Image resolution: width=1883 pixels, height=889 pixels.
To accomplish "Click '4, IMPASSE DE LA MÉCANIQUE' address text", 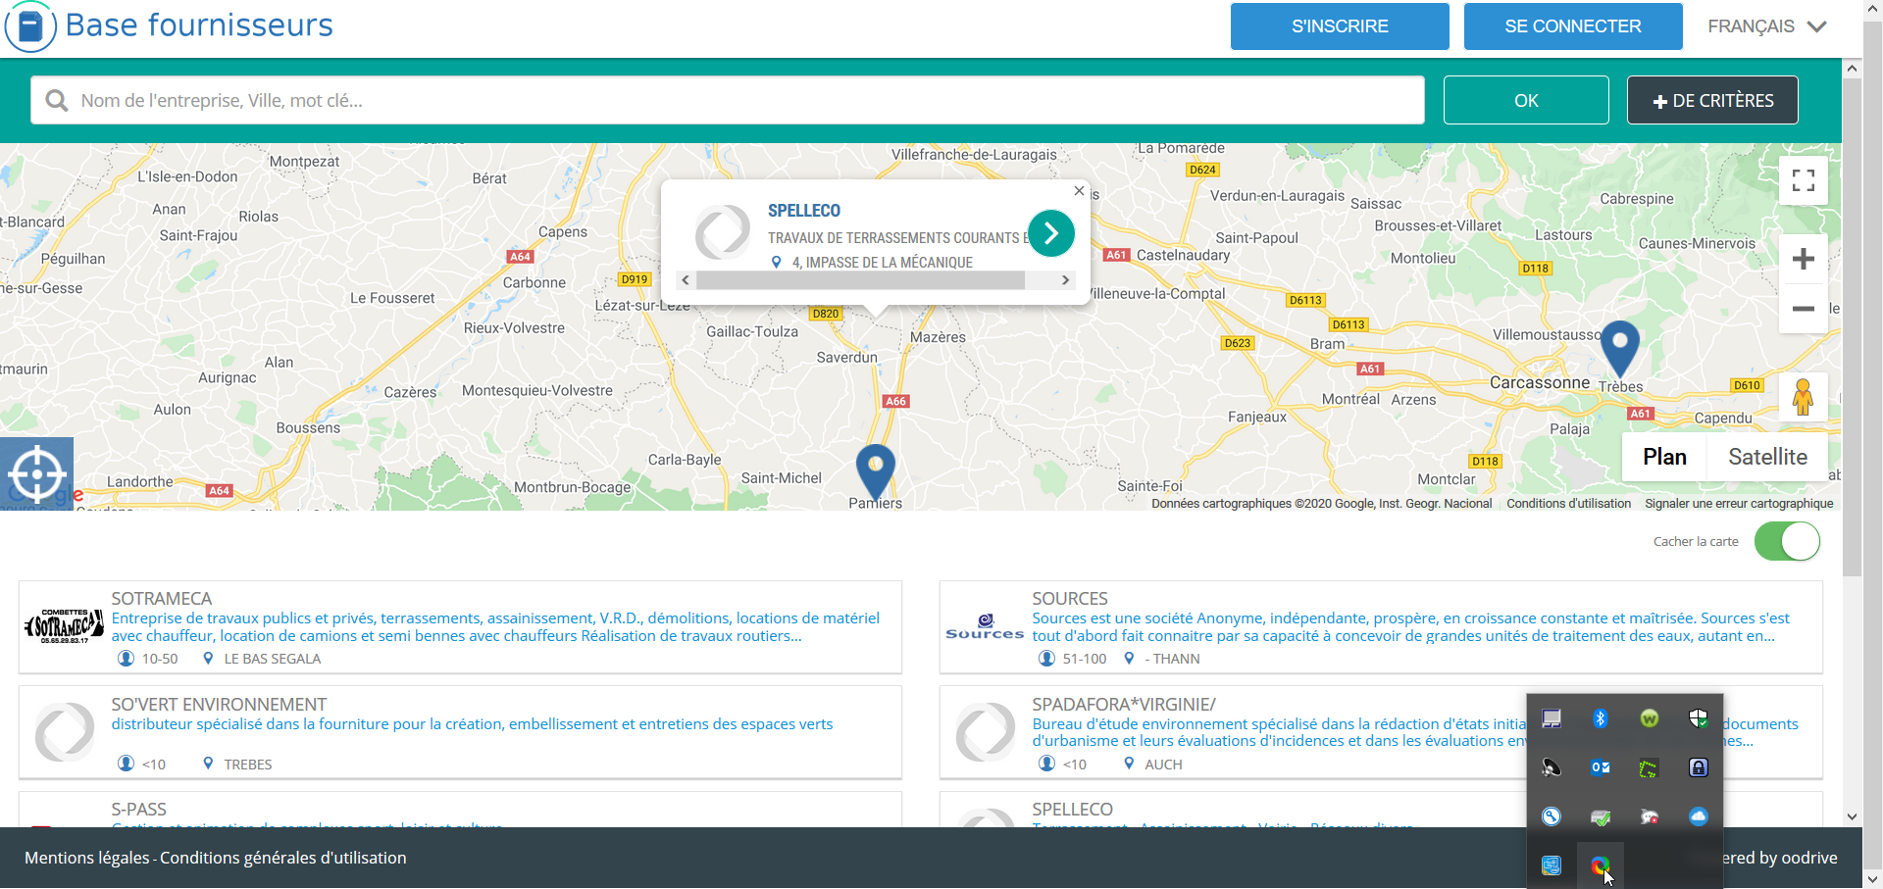I will coord(883,263).
